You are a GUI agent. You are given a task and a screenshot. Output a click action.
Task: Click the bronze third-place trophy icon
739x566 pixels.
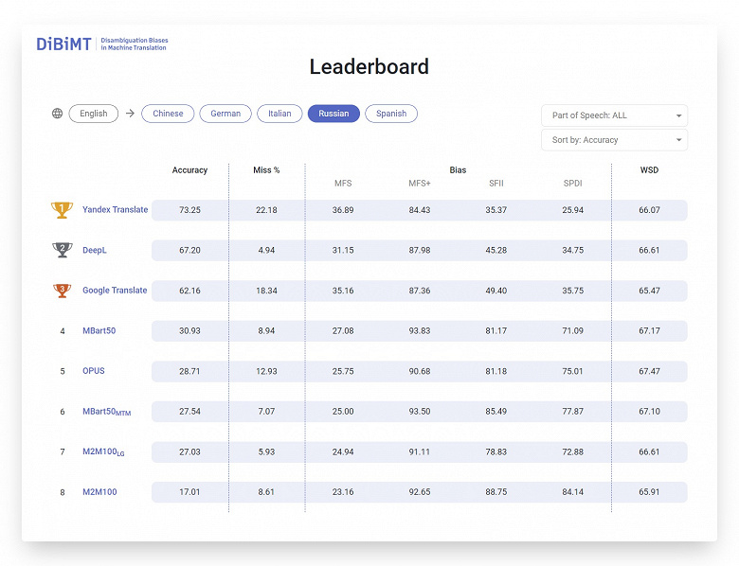63,291
